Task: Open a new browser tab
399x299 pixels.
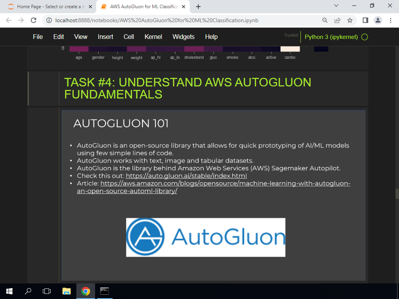Action: (x=198, y=7)
